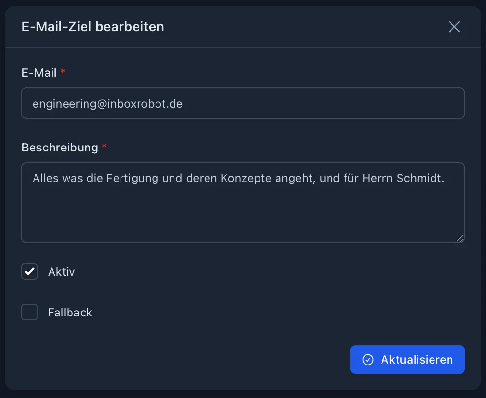Click the dialog title E-Mail-Ziel bearbeiten
The image size is (486, 398).
pos(93,27)
